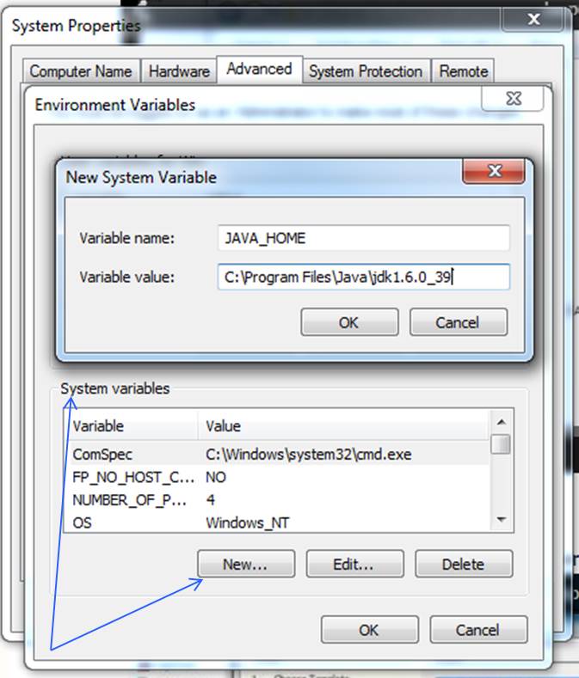
Task: Delete the selected system variable
Action: pos(463,564)
